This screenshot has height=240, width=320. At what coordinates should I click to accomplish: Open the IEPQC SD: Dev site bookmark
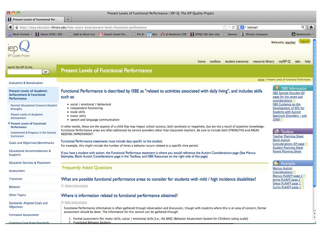205,34
